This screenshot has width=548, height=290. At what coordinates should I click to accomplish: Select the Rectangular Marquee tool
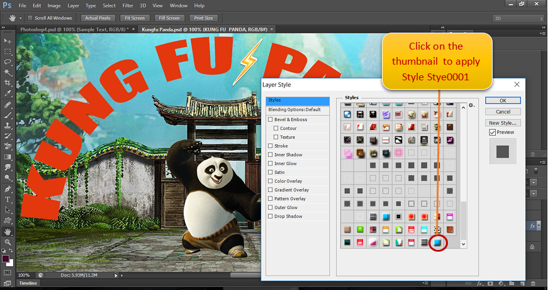(8, 51)
